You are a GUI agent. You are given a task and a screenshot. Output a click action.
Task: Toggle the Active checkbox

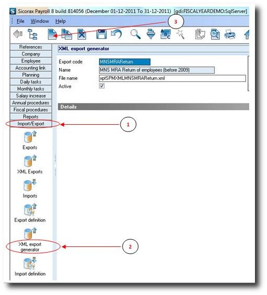(x=102, y=86)
